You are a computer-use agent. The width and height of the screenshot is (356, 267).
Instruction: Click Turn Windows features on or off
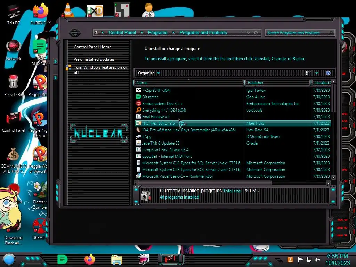pos(100,70)
